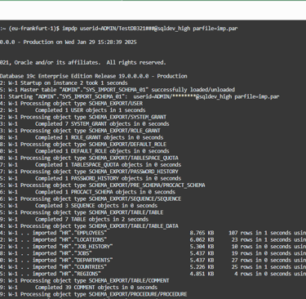Click the 'SCHEMA_EXPORT/ROLE_GRANT' processing line
The height and width of the screenshot is (299, 306).
(x=80, y=131)
